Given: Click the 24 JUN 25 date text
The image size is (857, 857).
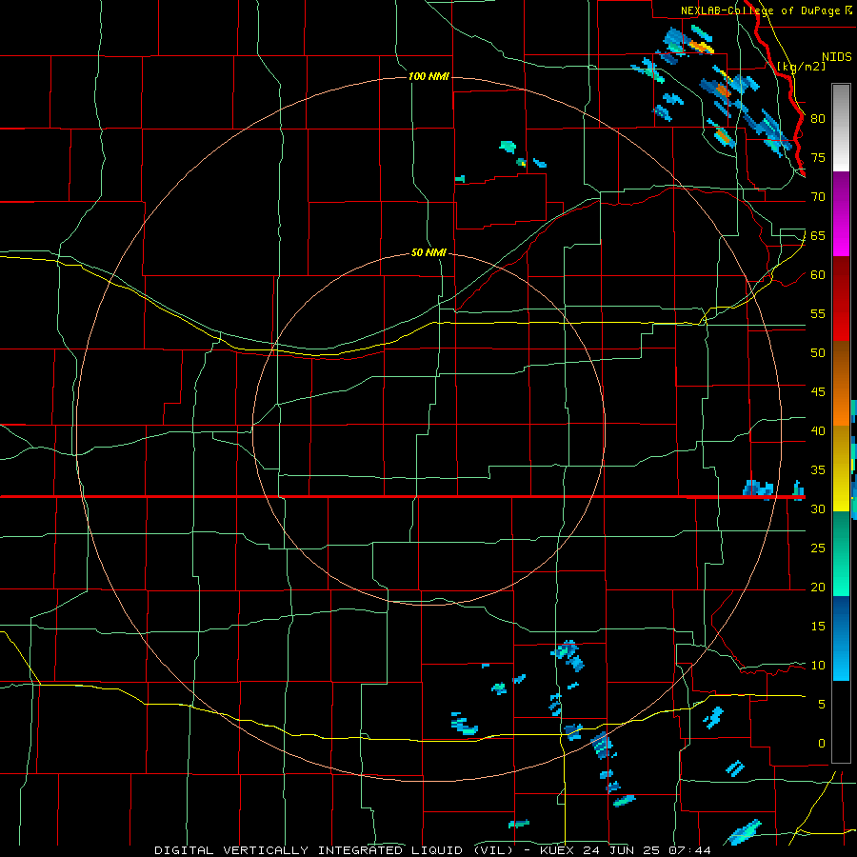Looking at the screenshot, I should 622,850.
